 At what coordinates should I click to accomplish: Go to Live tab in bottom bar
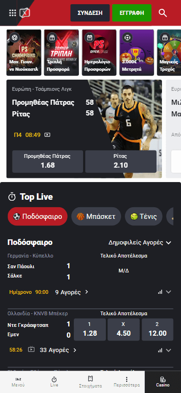click(54, 382)
